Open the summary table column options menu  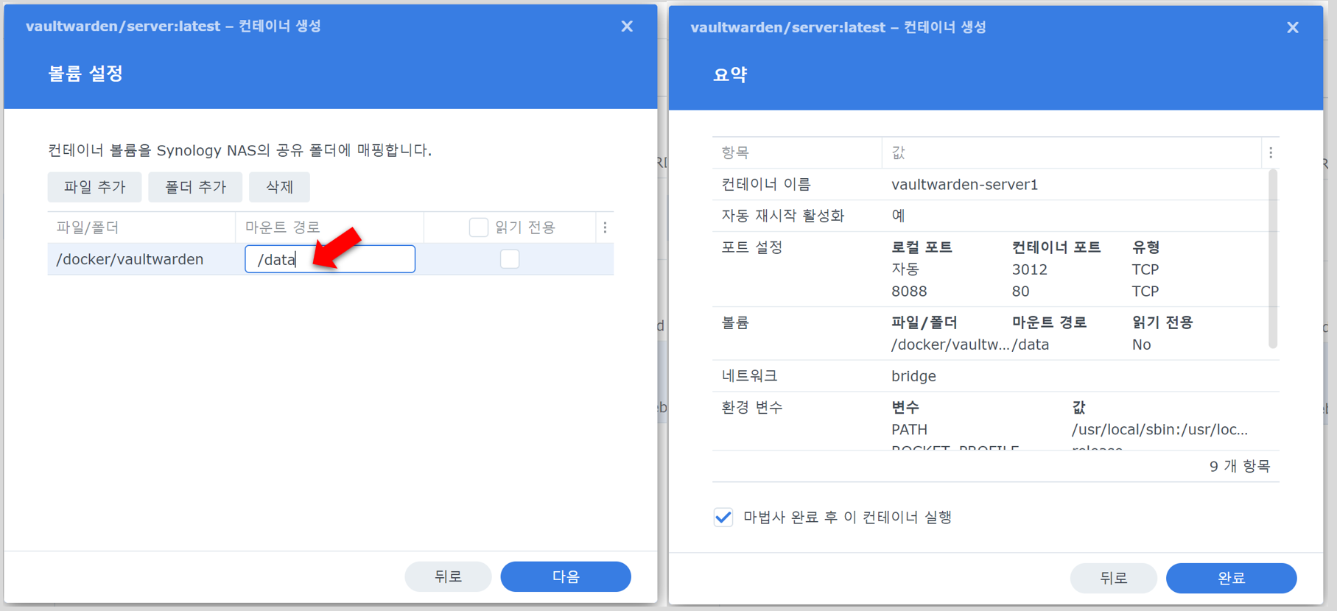pyautogui.click(x=1271, y=153)
